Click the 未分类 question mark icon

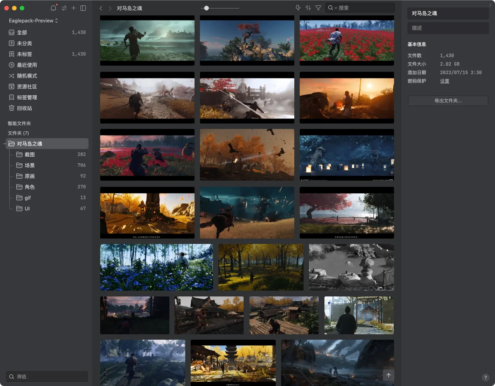click(12, 43)
